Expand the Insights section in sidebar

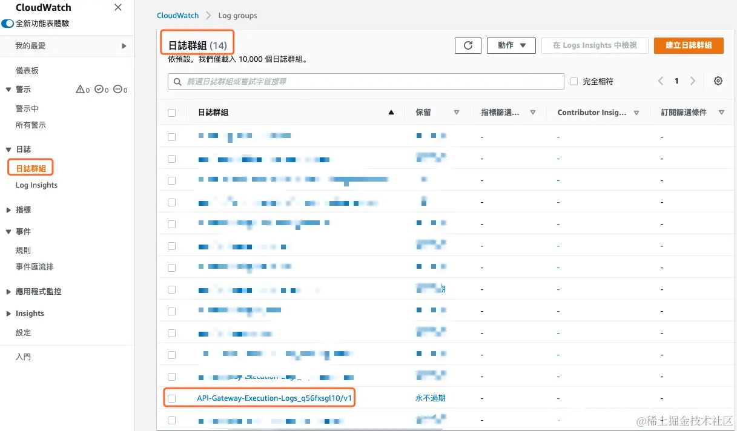8,314
